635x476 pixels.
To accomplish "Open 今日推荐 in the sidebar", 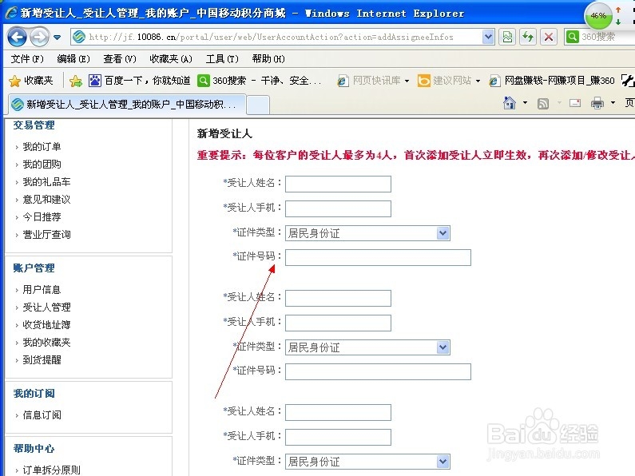I will pos(42,217).
